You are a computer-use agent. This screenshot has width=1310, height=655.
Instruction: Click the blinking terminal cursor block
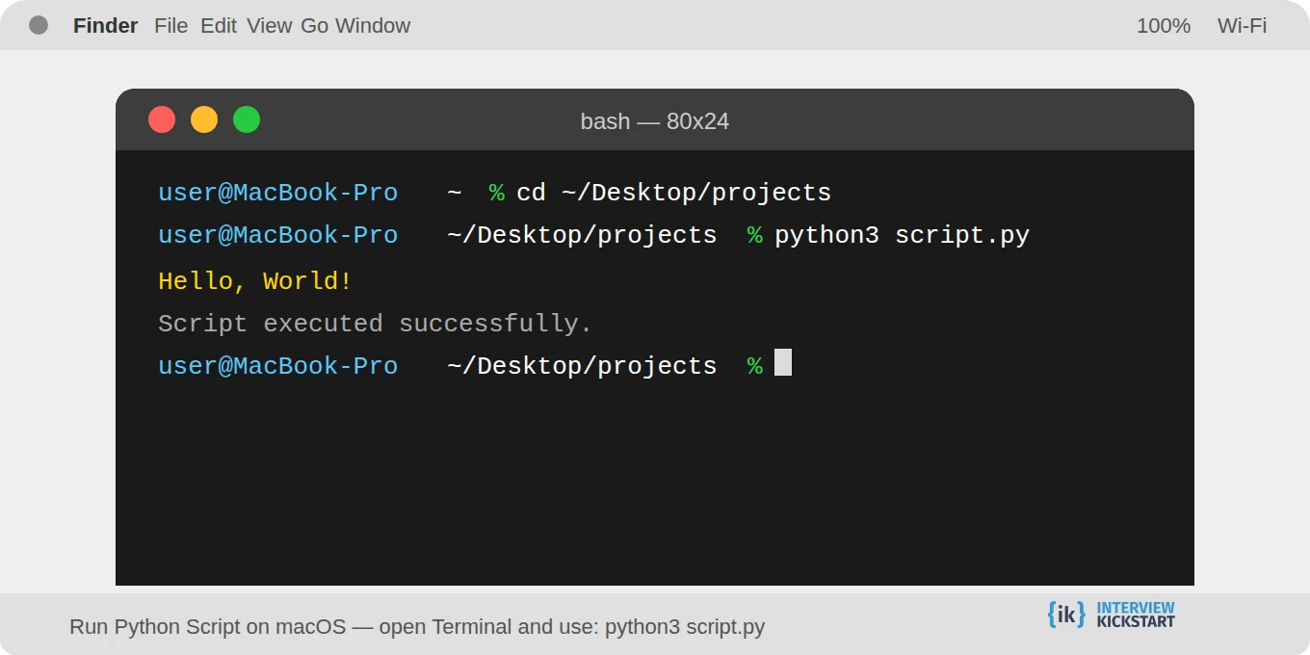click(782, 363)
